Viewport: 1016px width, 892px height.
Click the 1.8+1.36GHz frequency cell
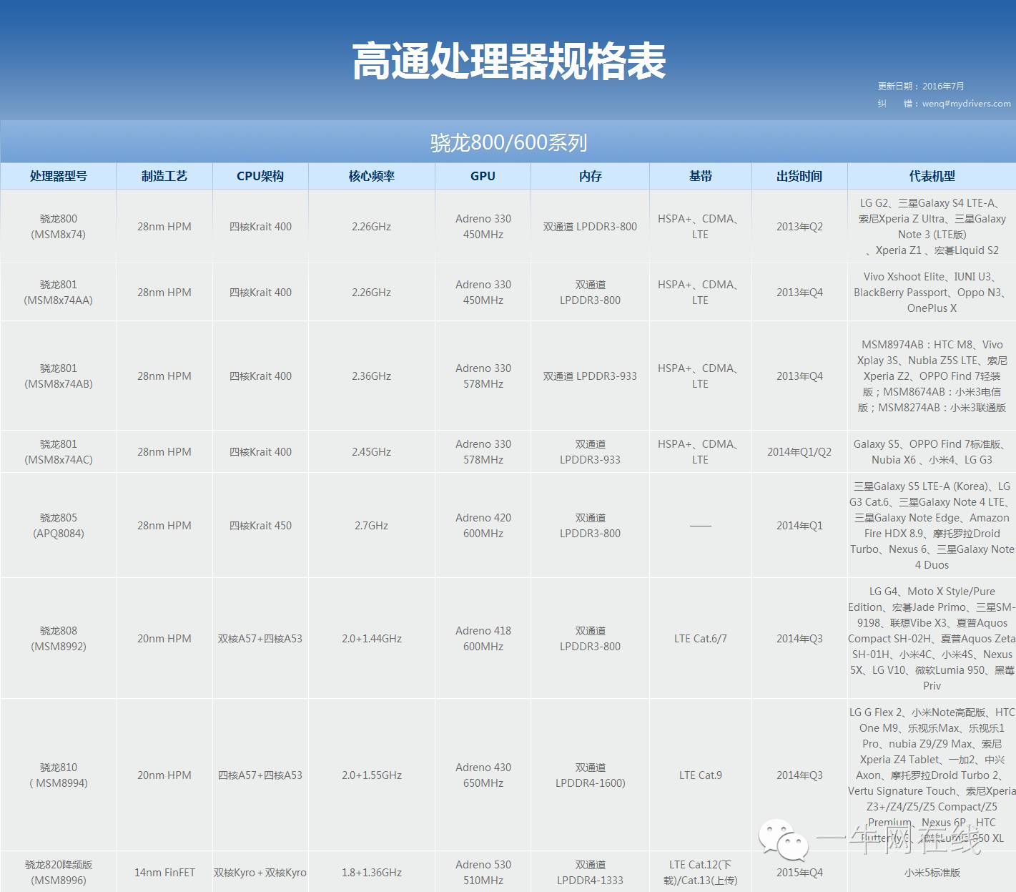pos(372,873)
